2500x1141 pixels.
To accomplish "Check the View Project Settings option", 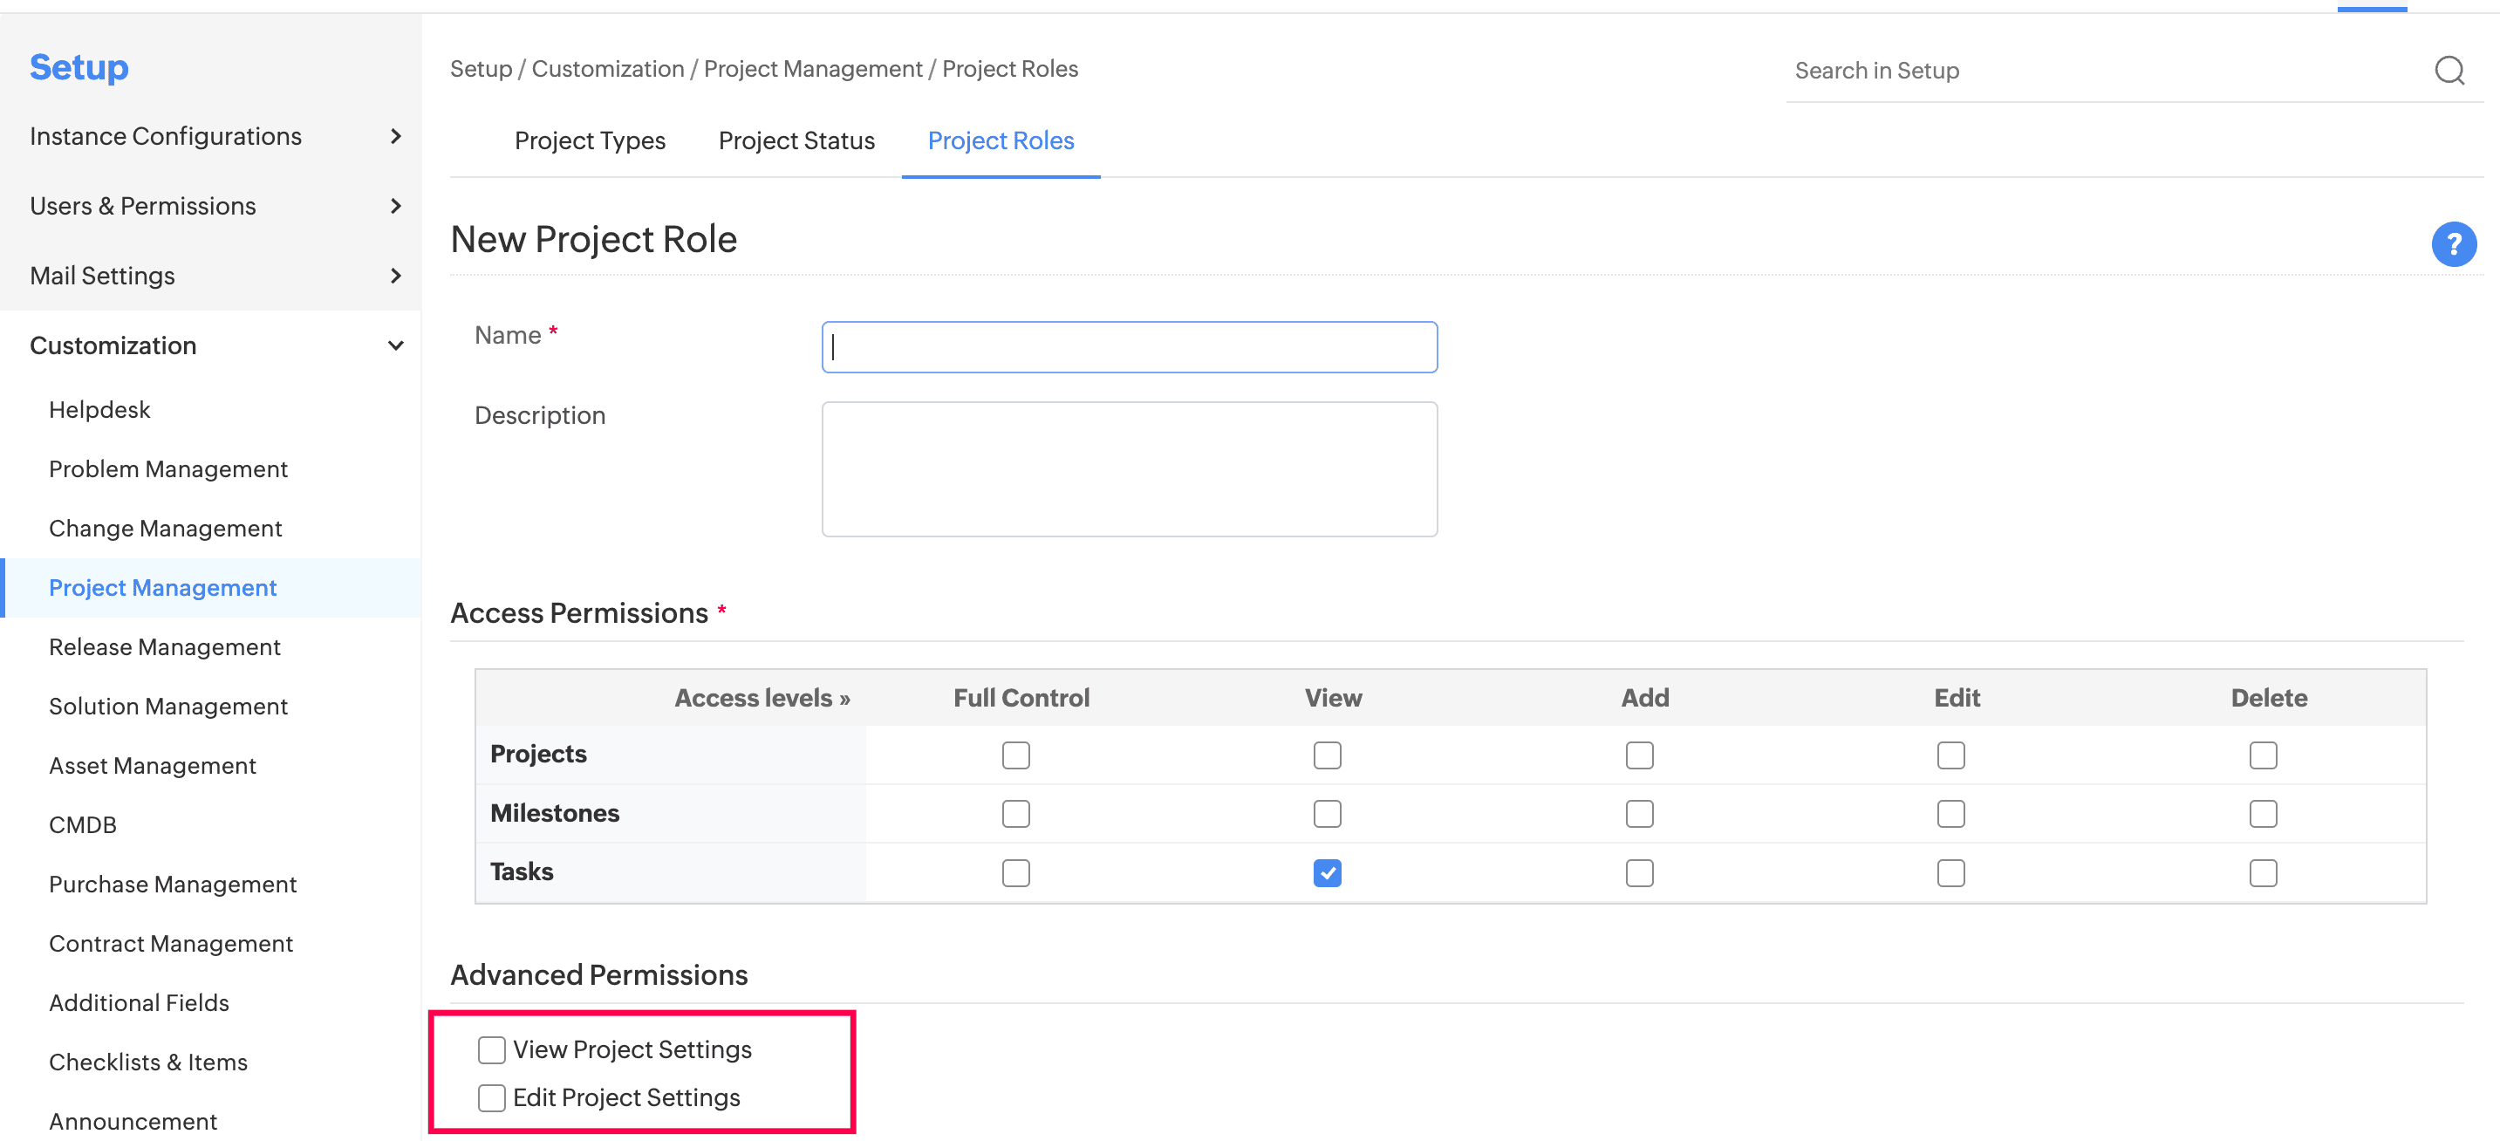I will point(491,1049).
